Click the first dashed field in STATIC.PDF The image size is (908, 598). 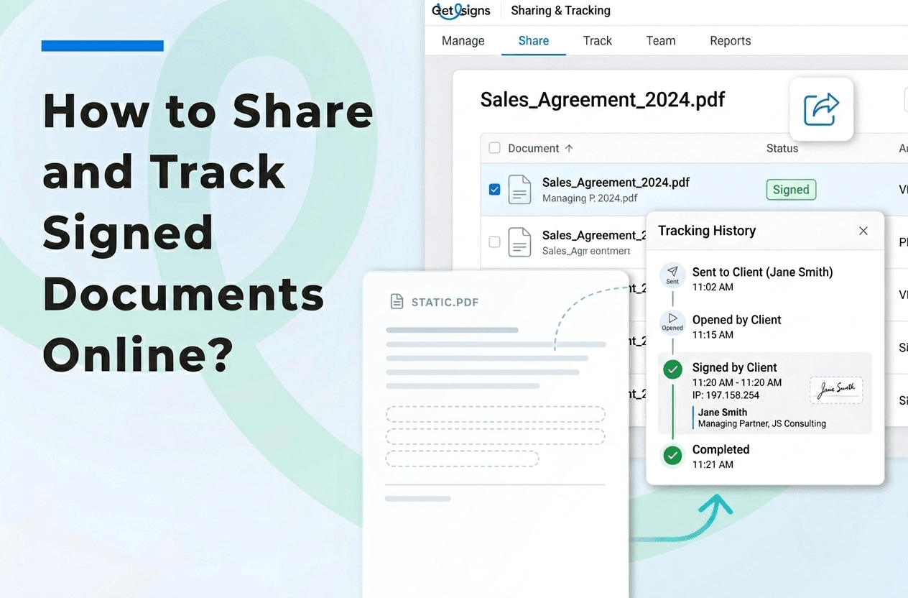[x=495, y=414]
